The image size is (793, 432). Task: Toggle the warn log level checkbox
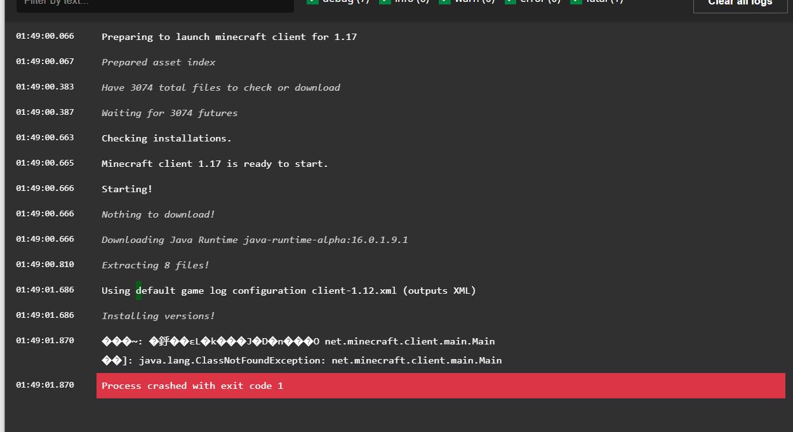point(444,1)
